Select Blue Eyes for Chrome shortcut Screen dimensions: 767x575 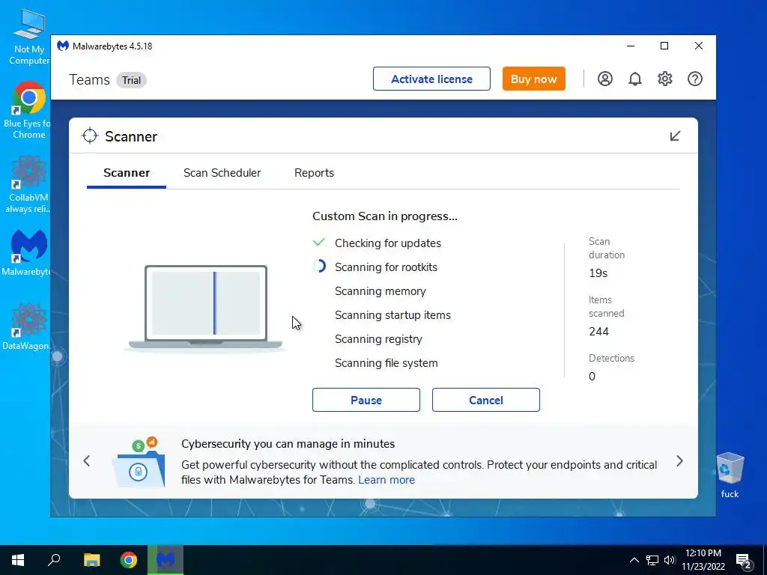pyautogui.click(x=29, y=111)
